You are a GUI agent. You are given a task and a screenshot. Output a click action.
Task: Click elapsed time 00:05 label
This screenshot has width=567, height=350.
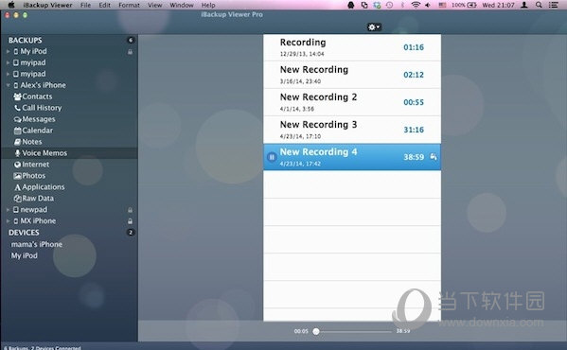tap(301, 331)
